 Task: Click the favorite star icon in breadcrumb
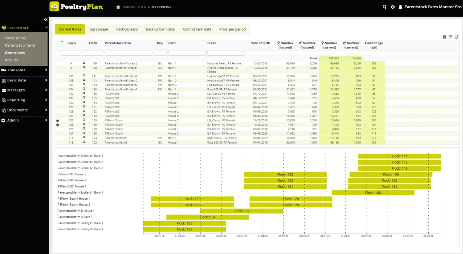118,7
